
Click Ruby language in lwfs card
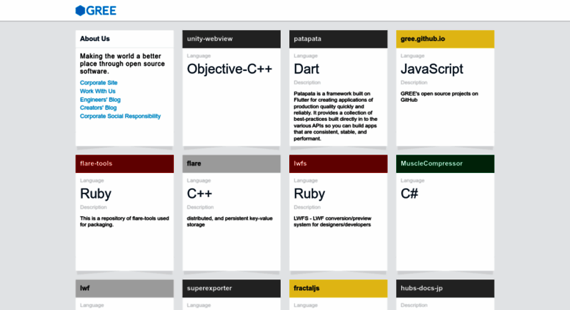tap(310, 193)
